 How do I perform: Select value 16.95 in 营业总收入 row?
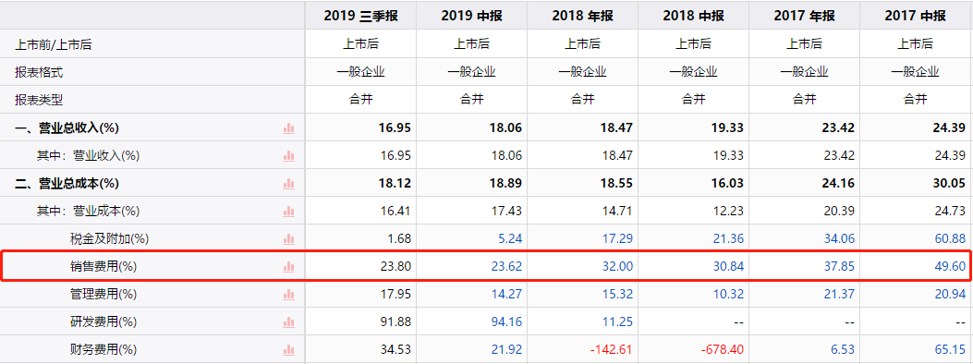(x=395, y=128)
